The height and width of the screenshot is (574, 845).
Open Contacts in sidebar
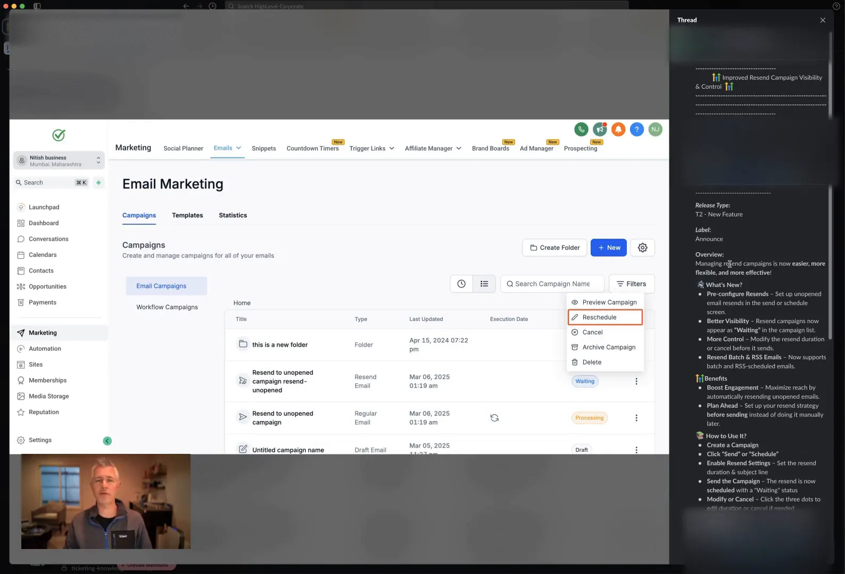41,271
